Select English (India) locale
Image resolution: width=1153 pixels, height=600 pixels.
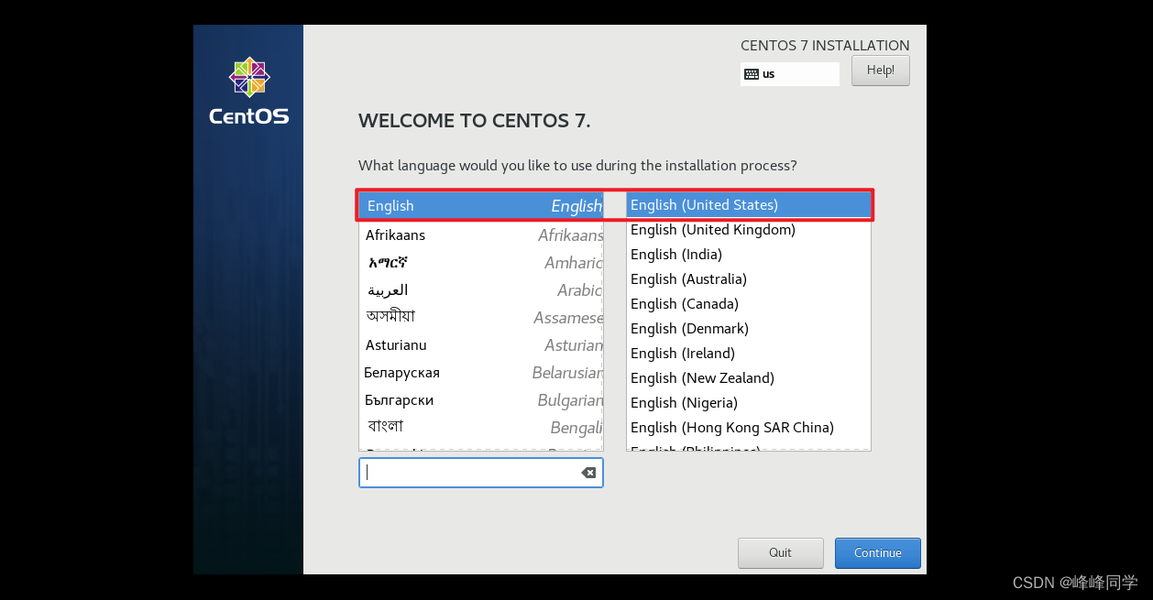tap(748, 255)
